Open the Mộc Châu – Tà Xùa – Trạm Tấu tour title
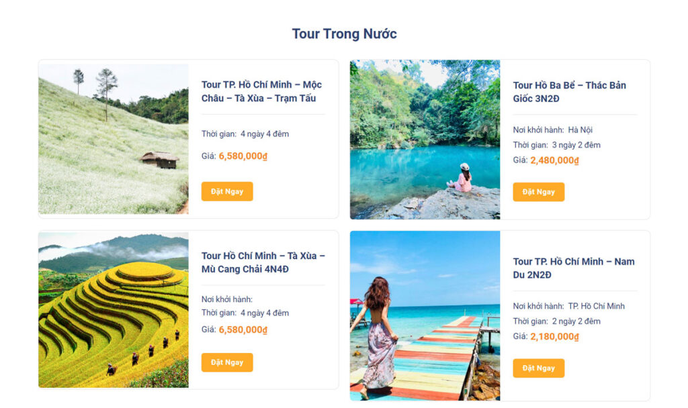 click(x=261, y=91)
